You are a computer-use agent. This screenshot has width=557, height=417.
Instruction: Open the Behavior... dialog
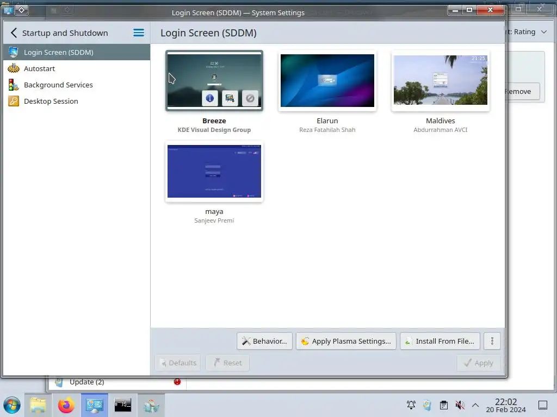265,341
